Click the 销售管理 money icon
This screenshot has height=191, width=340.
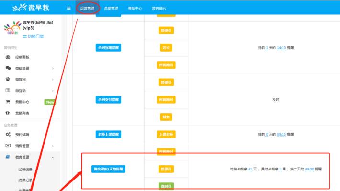click(x=8, y=146)
